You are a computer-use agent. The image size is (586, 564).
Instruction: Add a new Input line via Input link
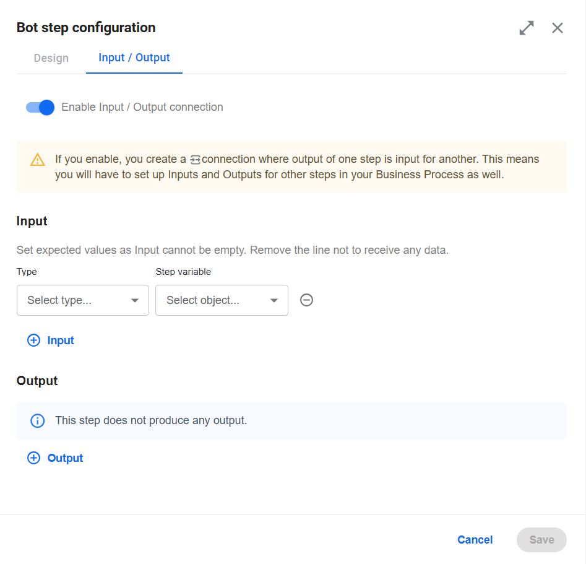tap(61, 341)
